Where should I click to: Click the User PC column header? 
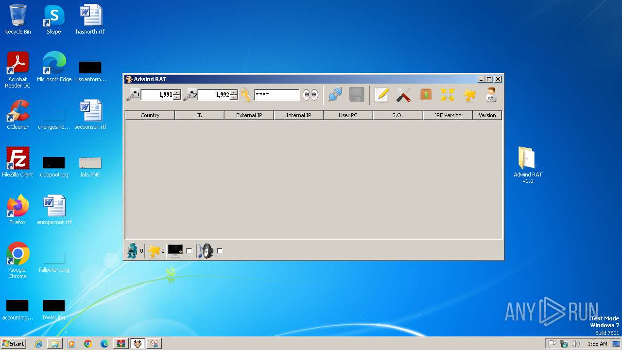(x=348, y=115)
